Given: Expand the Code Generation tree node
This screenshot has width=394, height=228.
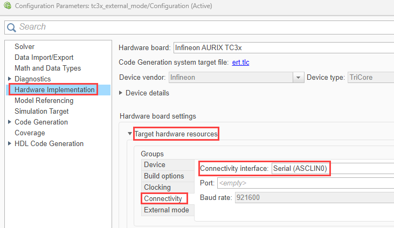Looking at the screenshot, I should click(x=10, y=122).
